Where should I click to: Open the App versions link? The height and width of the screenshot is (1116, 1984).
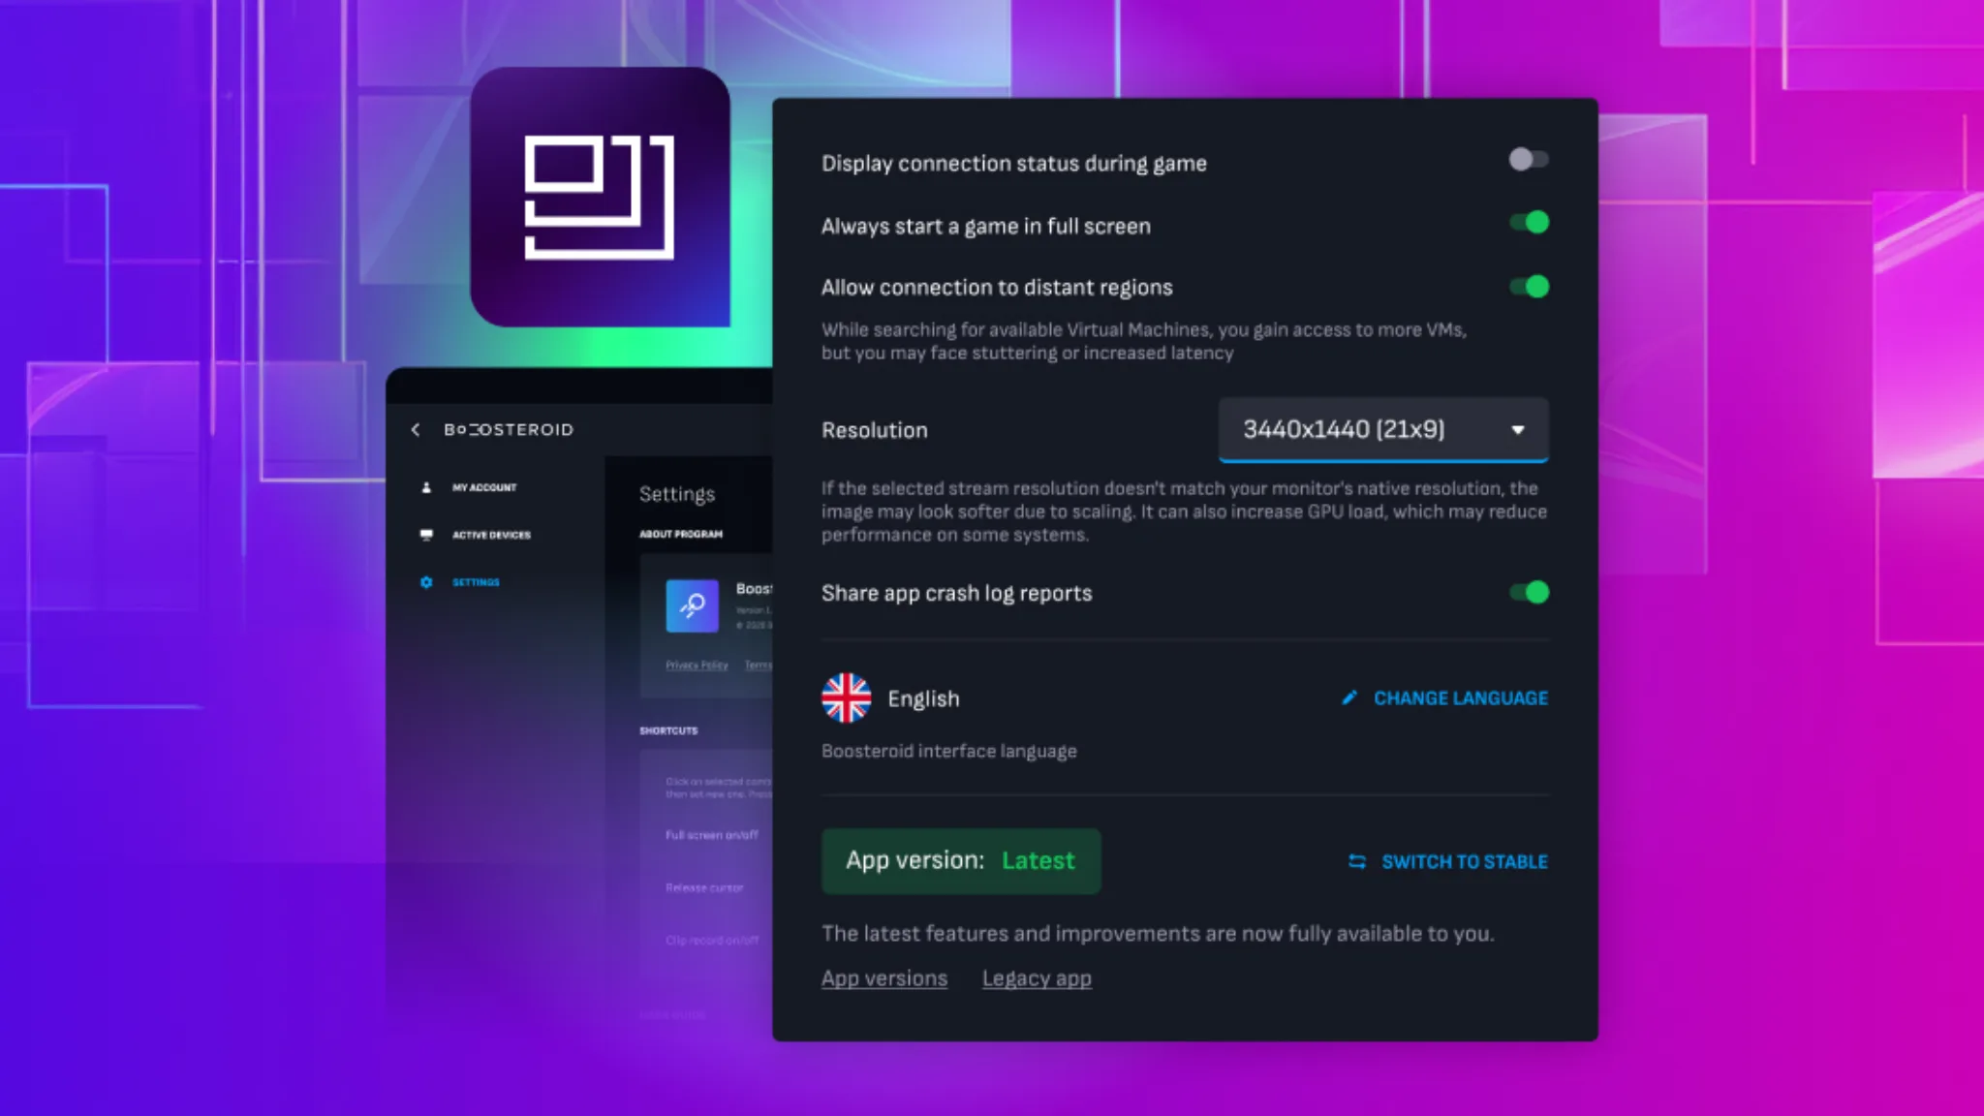[884, 978]
